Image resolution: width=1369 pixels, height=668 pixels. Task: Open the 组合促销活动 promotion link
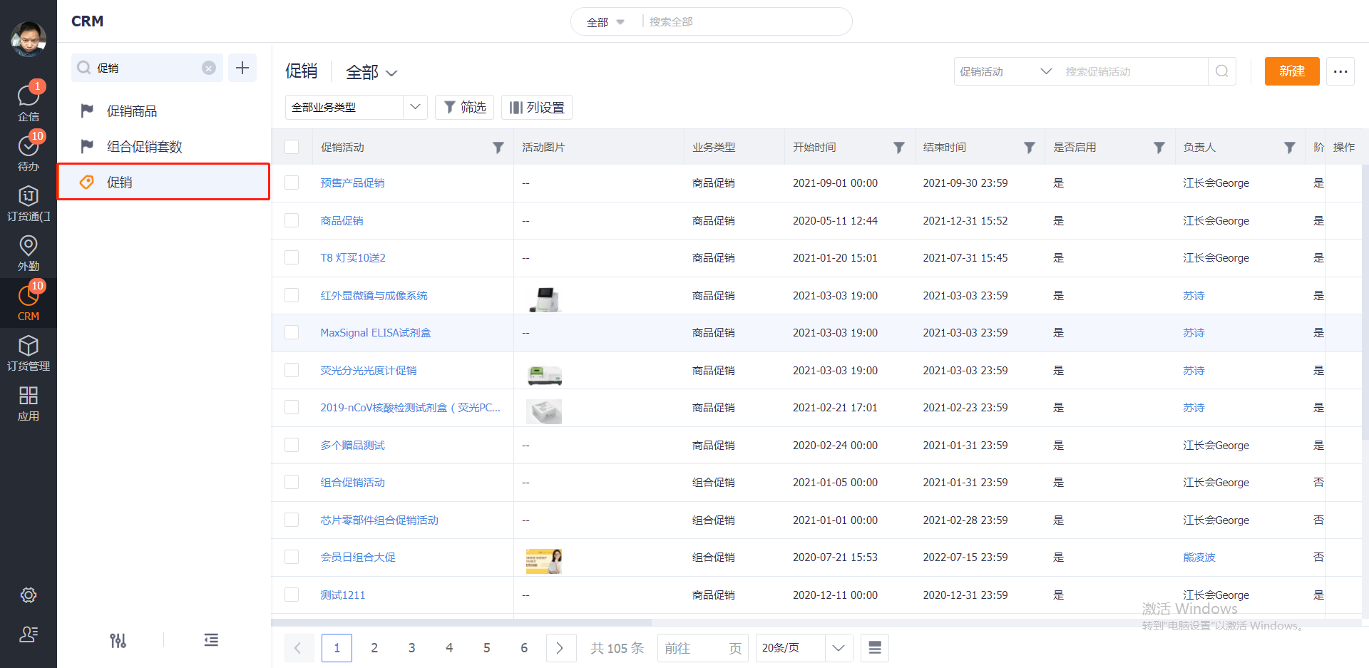[352, 483]
